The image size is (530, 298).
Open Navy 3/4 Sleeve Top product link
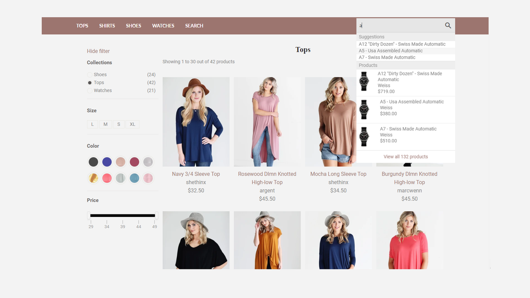tap(196, 174)
